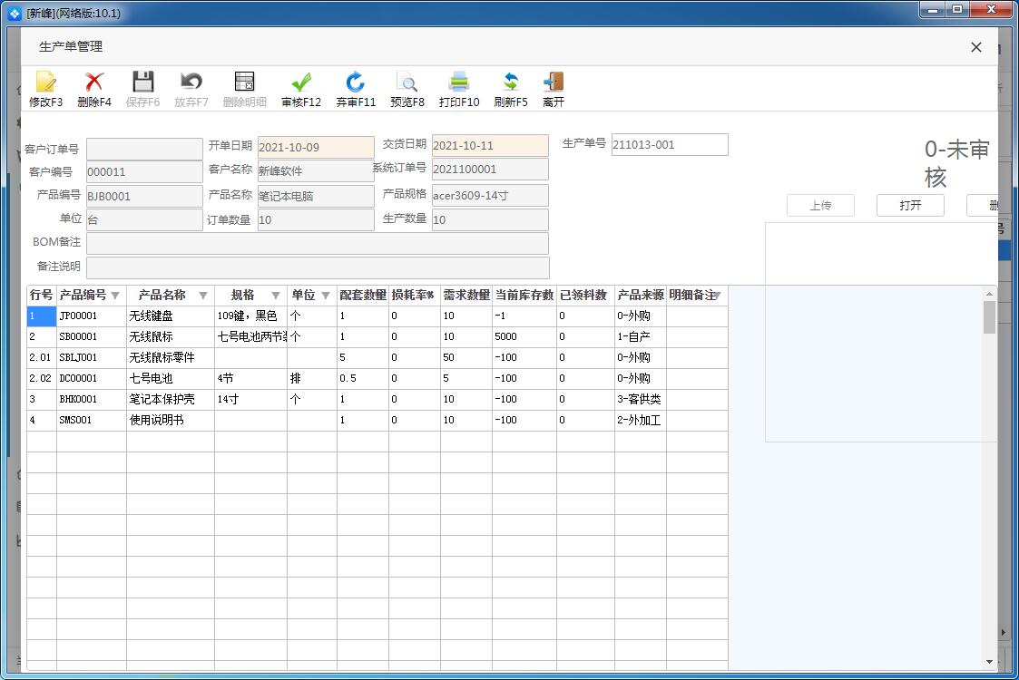Click the 客户订单号 input field

[x=144, y=148]
